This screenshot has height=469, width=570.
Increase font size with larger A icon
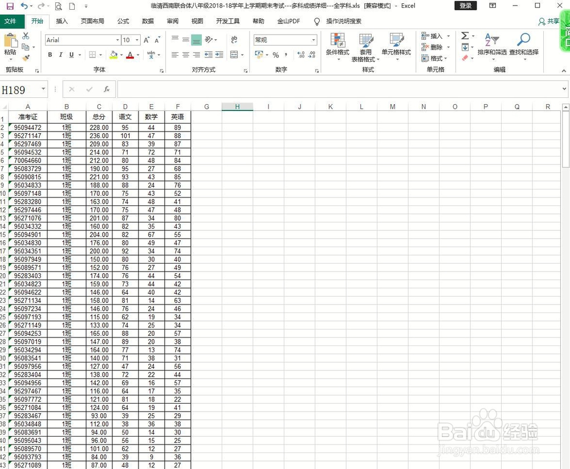coord(146,40)
